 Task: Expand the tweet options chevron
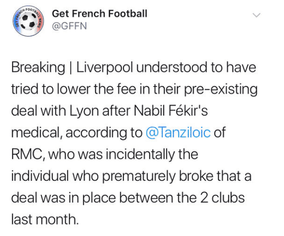coord(256,15)
